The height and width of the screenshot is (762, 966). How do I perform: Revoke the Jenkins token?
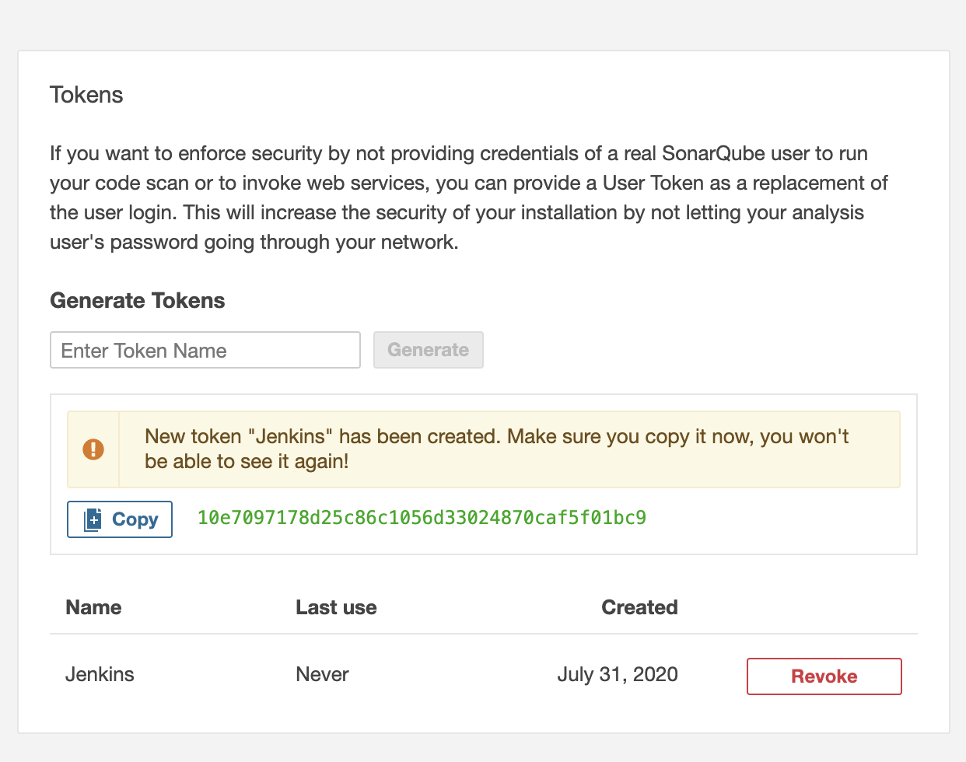824,676
